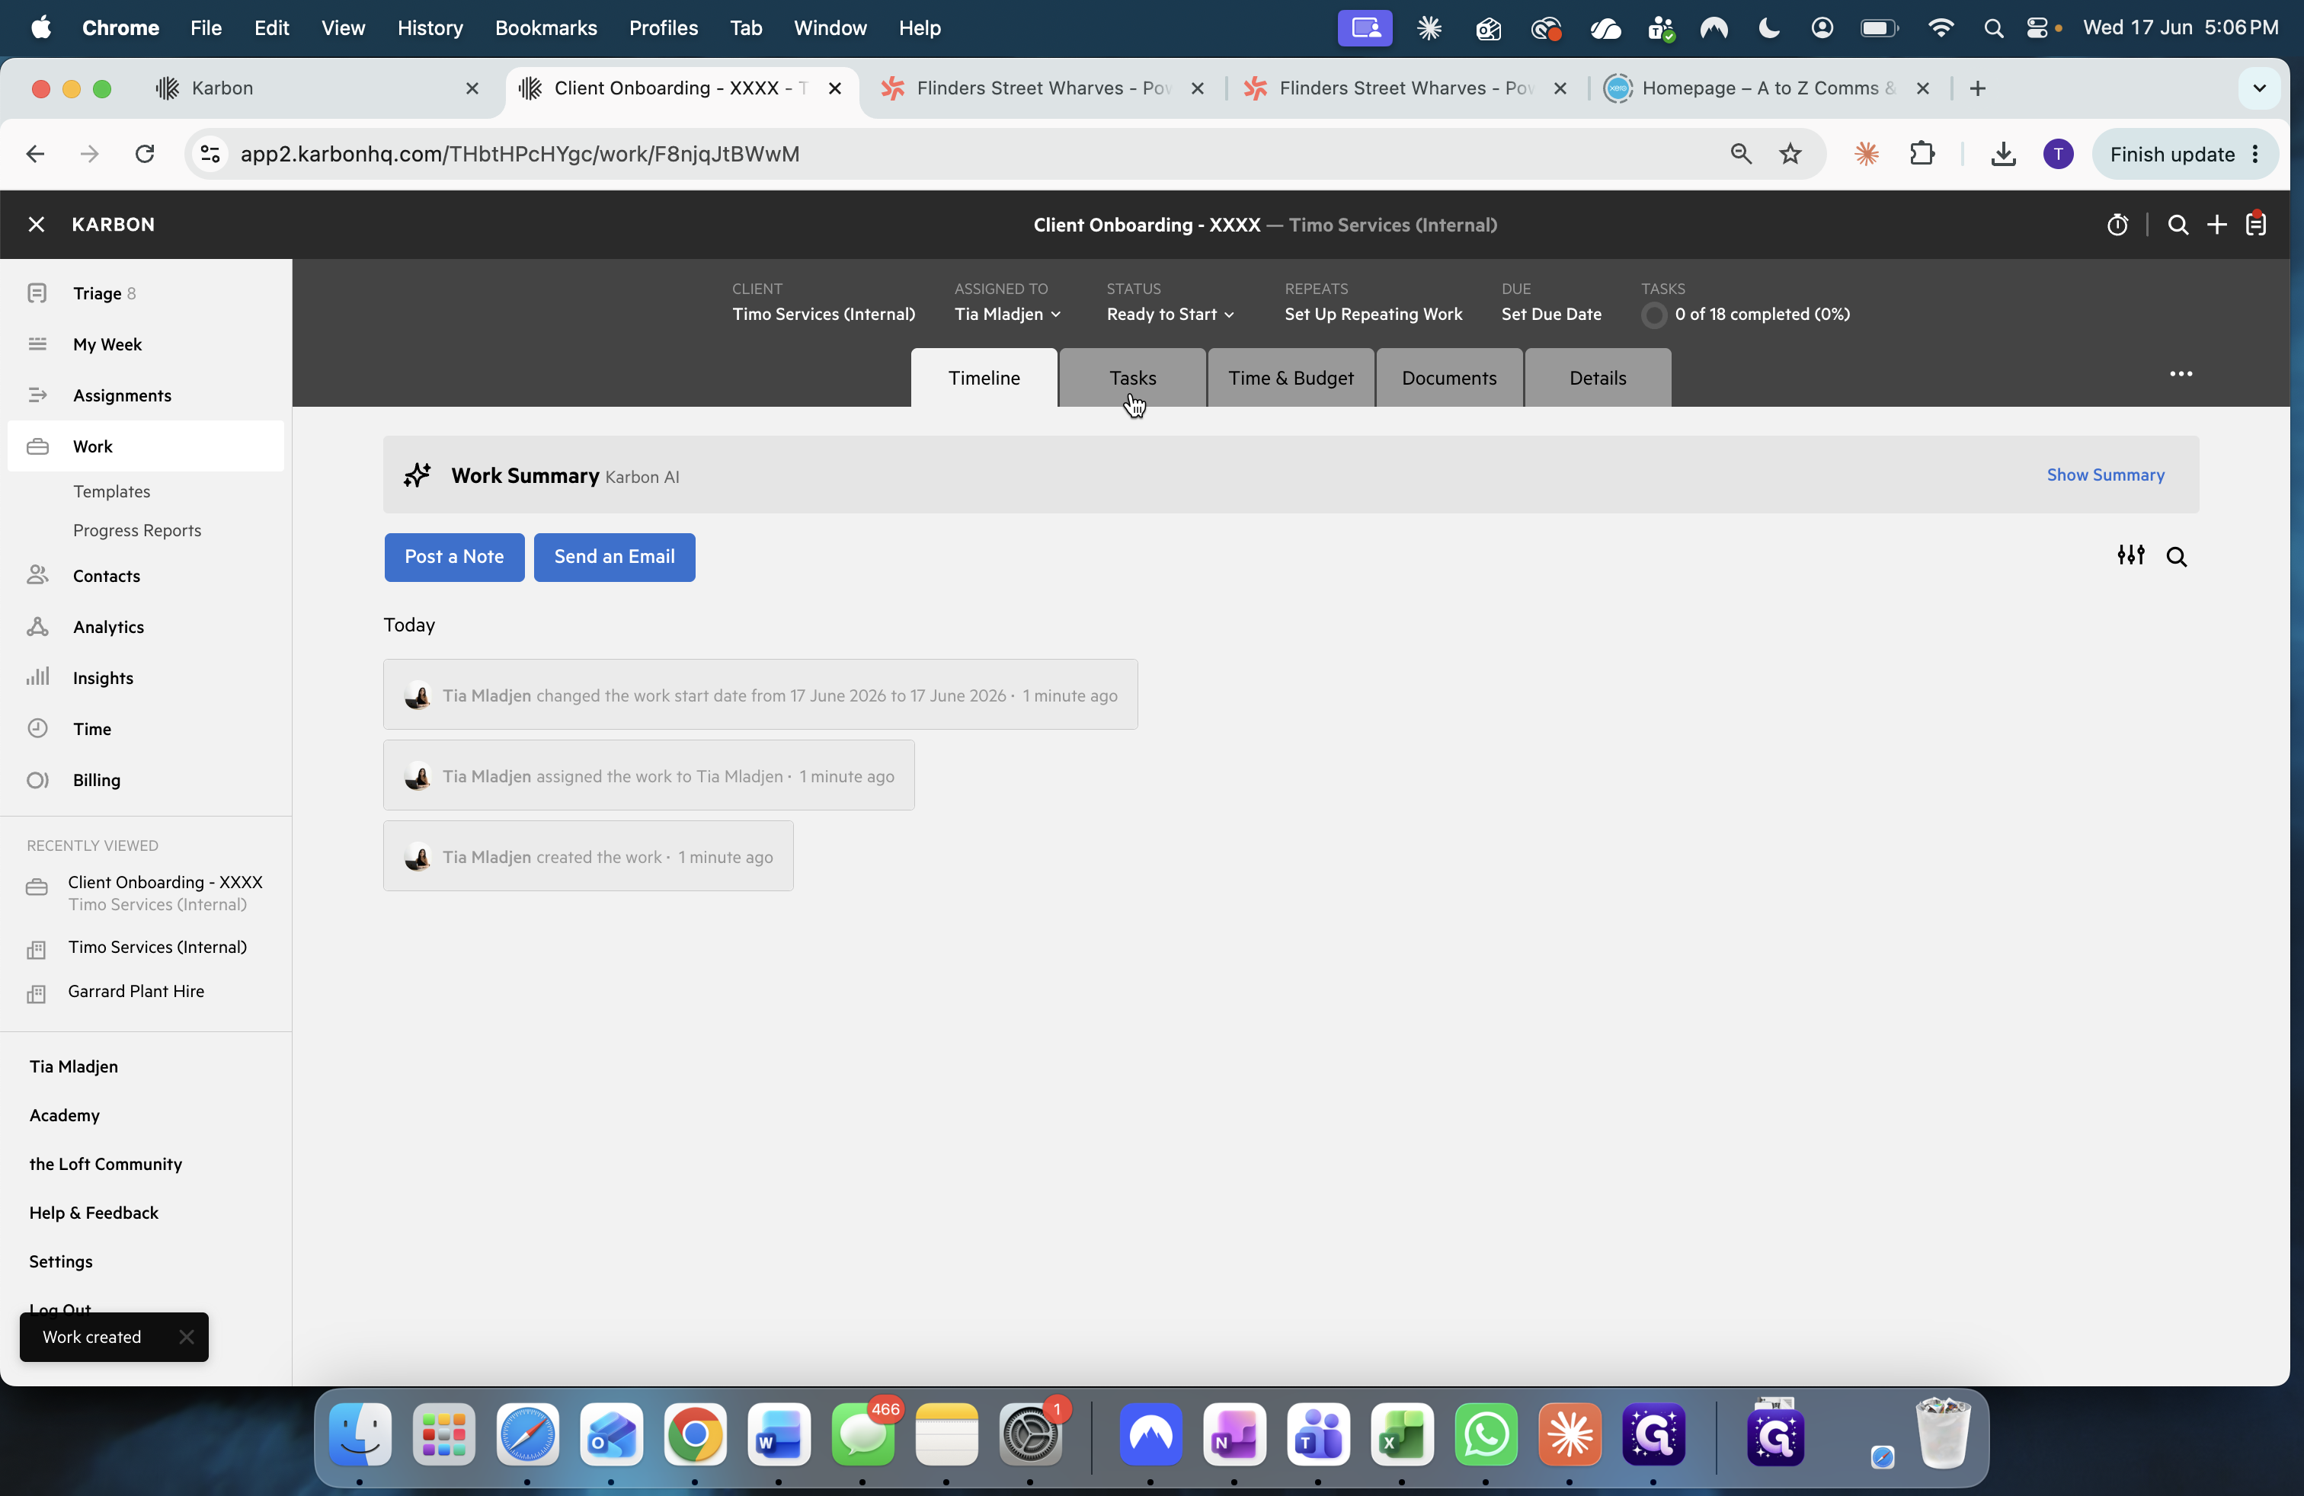The height and width of the screenshot is (1496, 2304).
Task: Open Templates under Work
Action: 111,491
